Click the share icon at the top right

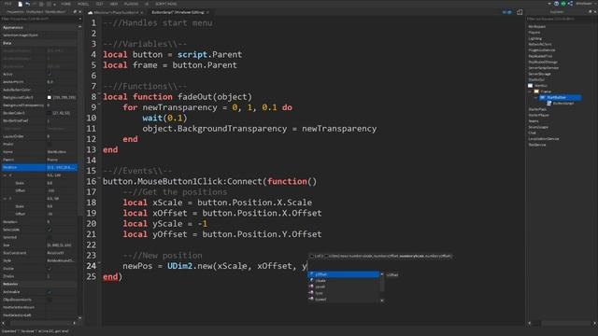(570, 4)
